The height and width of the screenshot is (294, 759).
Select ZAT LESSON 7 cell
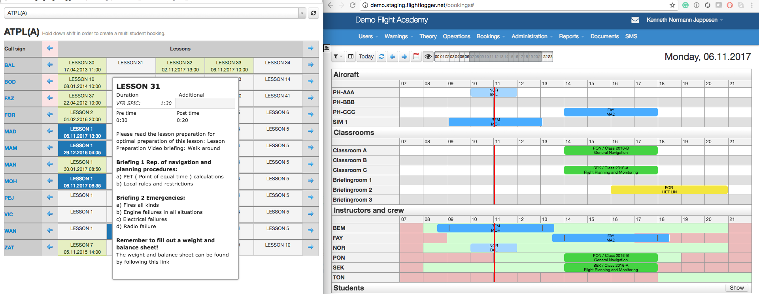tap(82, 248)
